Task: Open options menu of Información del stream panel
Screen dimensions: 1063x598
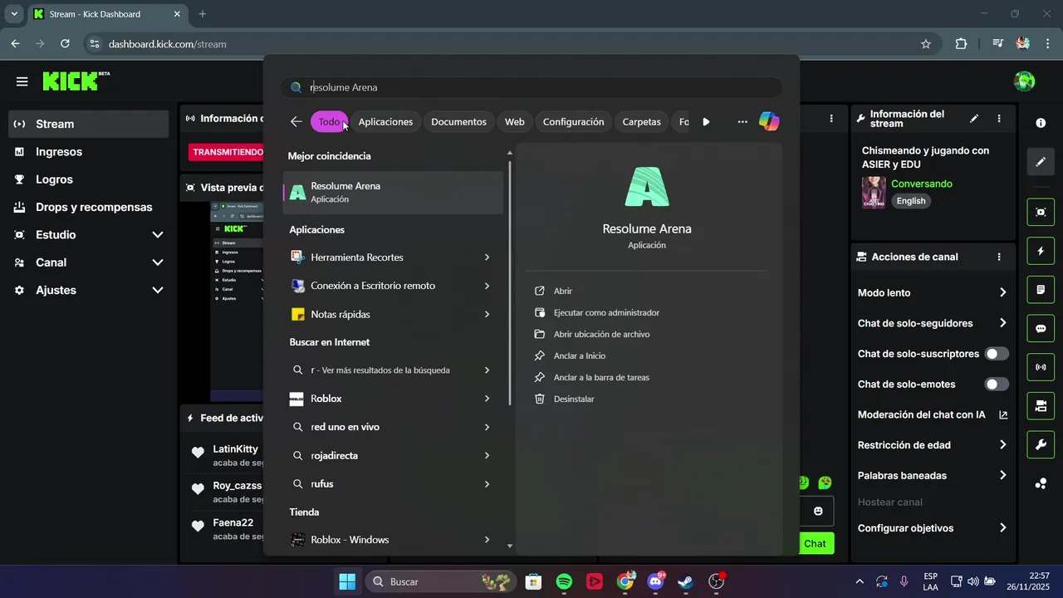Action: pyautogui.click(x=999, y=119)
